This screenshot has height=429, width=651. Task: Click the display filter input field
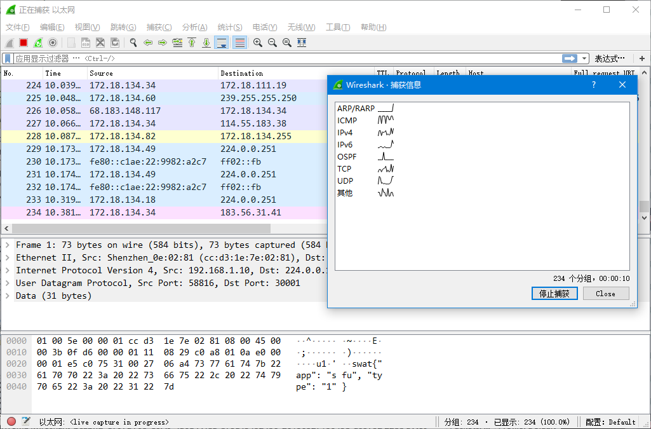coord(286,58)
